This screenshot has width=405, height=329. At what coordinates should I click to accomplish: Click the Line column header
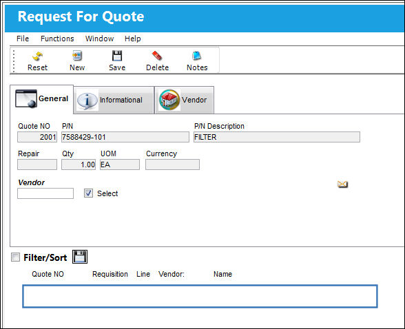tap(143, 274)
